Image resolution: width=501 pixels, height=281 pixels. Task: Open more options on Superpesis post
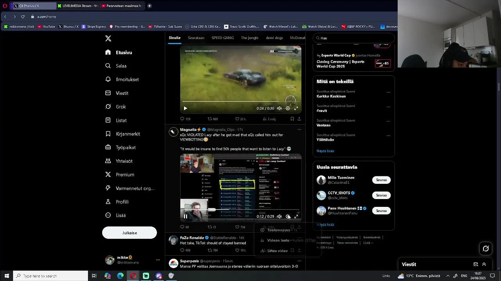tap(299, 261)
